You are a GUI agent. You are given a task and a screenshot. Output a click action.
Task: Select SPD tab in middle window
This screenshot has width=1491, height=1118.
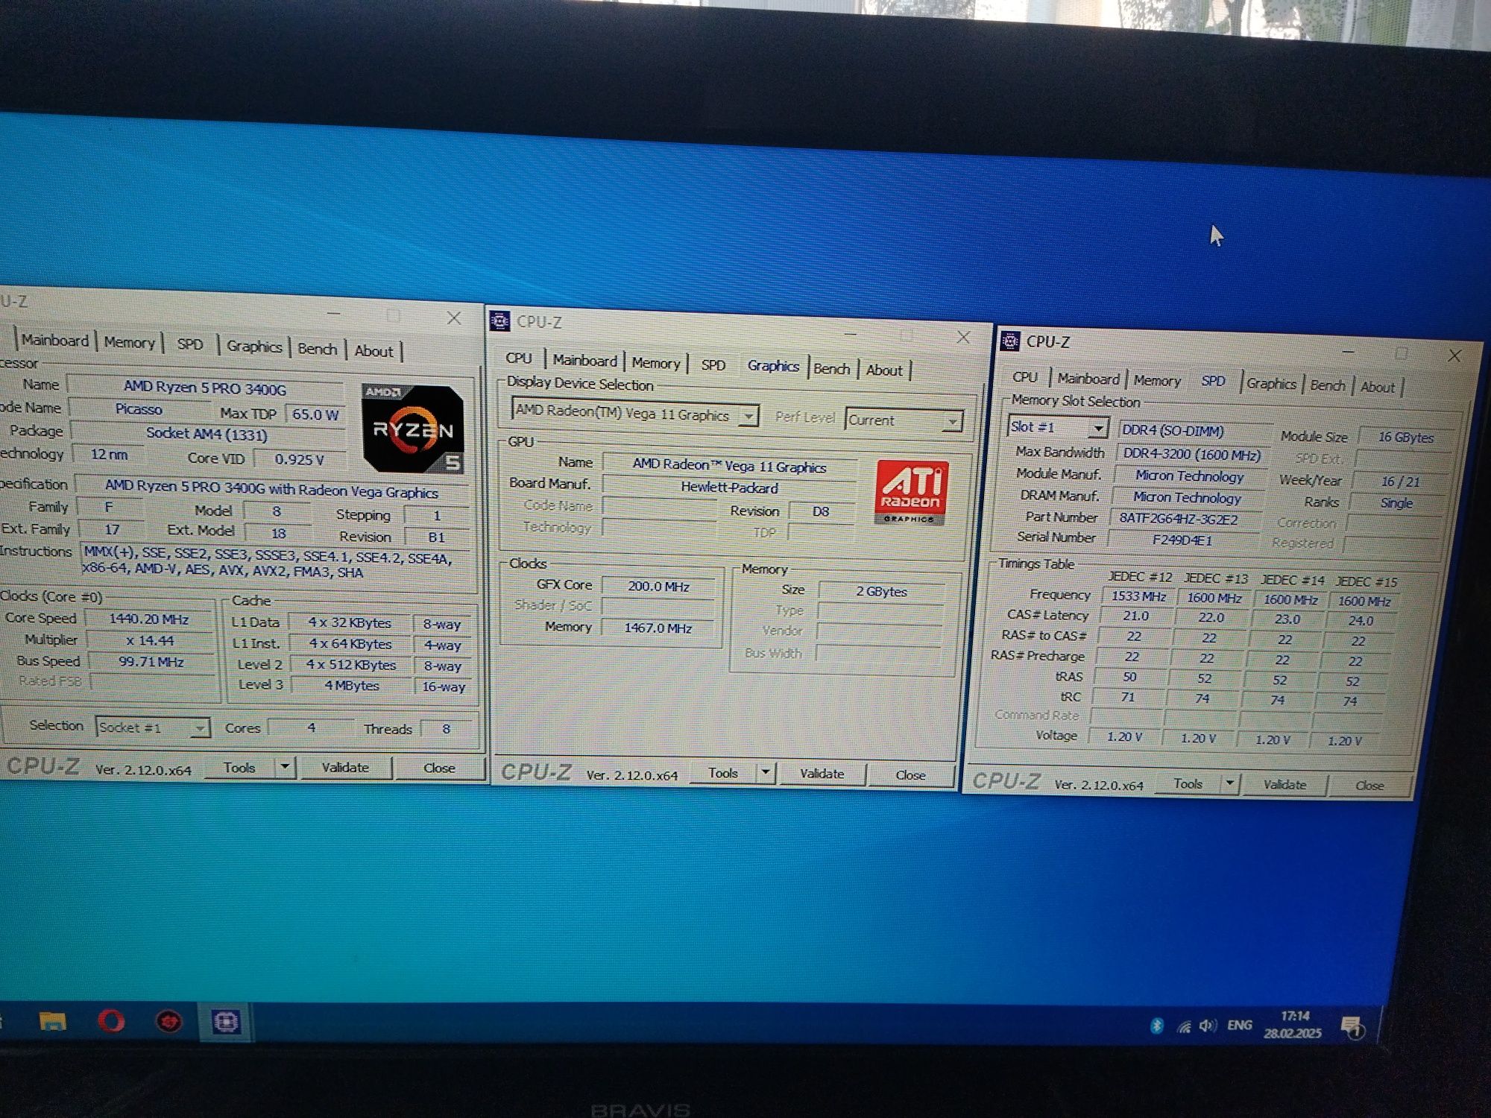[x=713, y=365]
